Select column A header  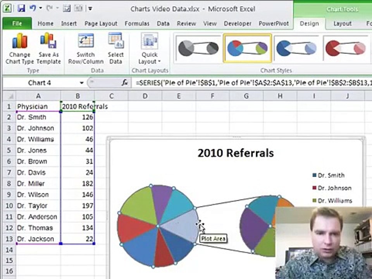(38, 96)
